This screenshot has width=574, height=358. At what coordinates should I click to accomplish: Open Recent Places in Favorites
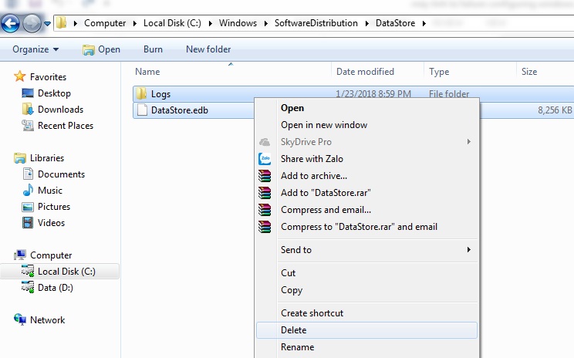tap(66, 126)
